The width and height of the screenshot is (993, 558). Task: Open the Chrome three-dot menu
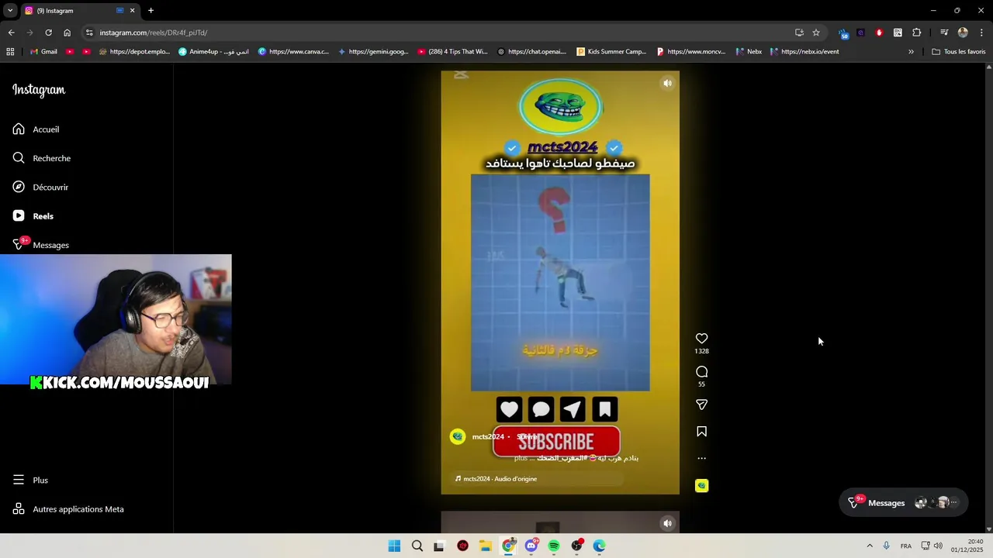click(x=982, y=33)
